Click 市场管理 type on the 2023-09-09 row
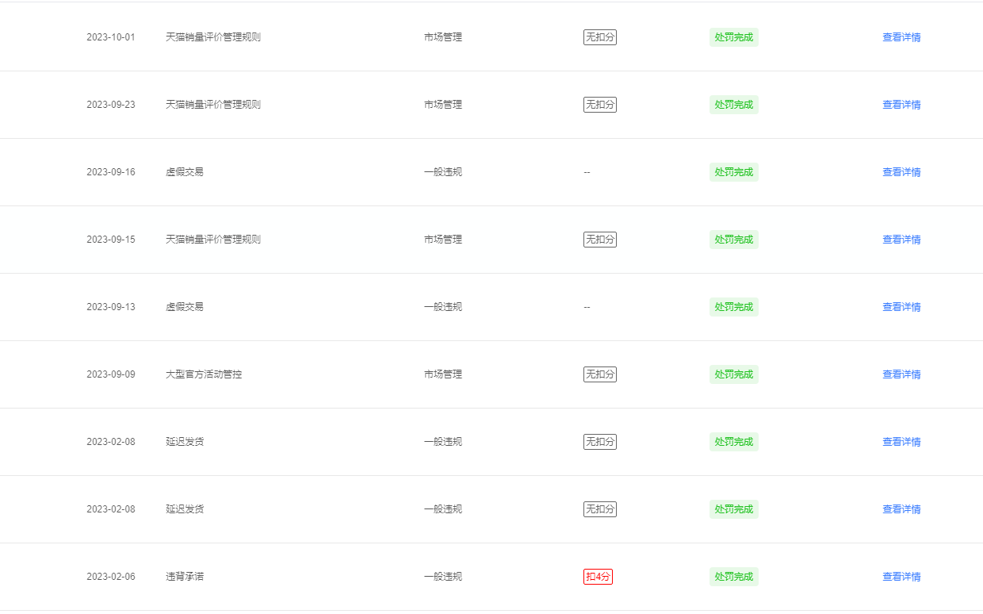The height and width of the screenshot is (614, 983). coord(443,374)
